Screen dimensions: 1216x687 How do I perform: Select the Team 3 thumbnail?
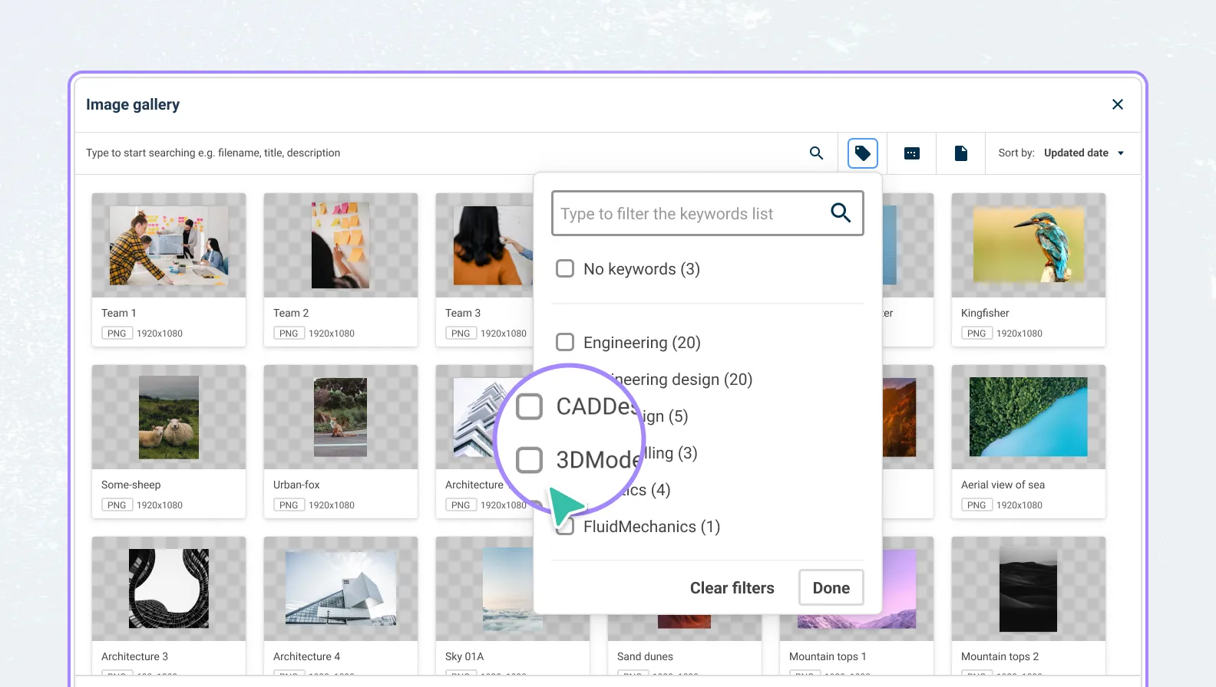point(484,245)
